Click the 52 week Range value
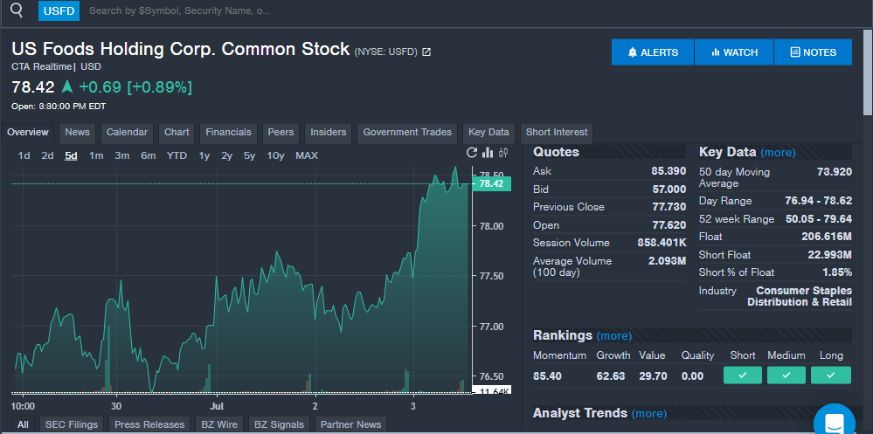The width and height of the screenshot is (873, 434). coord(819,218)
